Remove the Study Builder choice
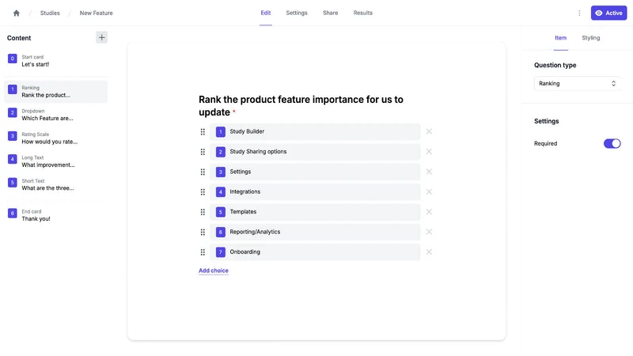The image size is (633, 356). point(429,131)
